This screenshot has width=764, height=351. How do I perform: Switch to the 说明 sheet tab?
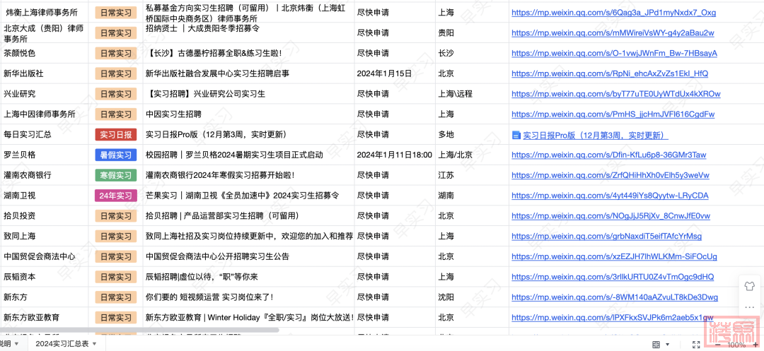point(4,344)
